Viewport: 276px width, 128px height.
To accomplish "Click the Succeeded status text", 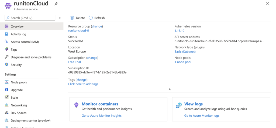I will 76,41.
